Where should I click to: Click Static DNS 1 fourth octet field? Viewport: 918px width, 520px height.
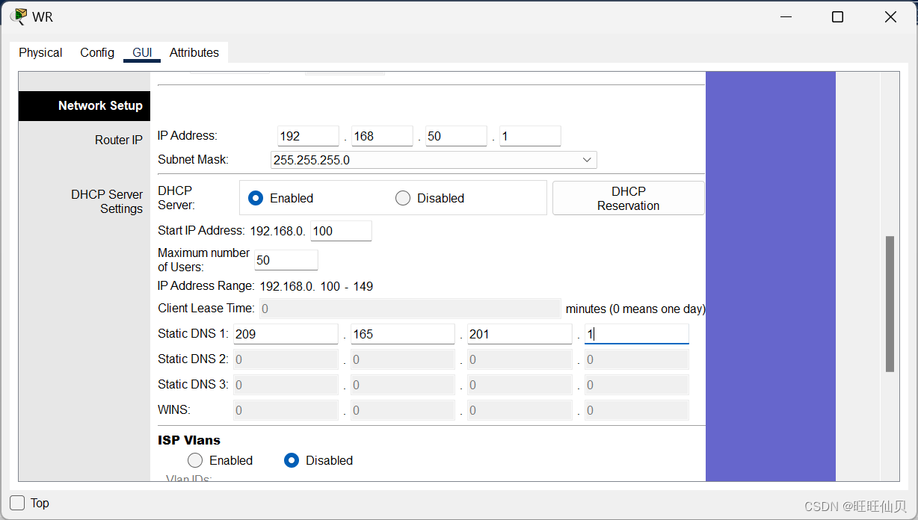(637, 334)
